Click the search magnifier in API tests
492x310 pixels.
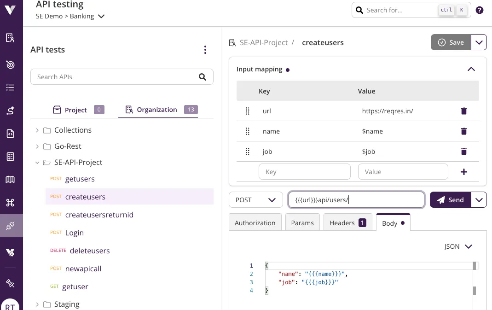tap(203, 77)
